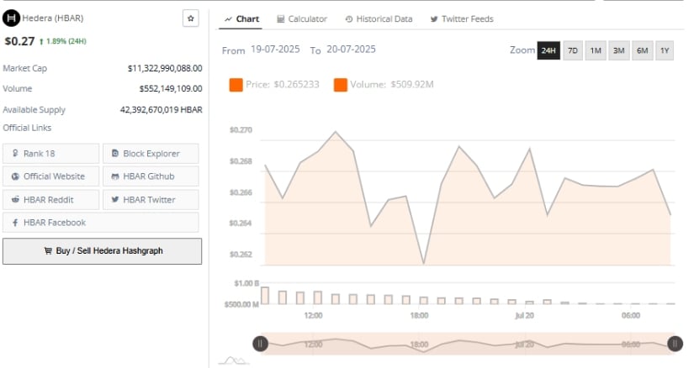Set chart zoom to 7D
694x368 pixels.
tap(573, 50)
